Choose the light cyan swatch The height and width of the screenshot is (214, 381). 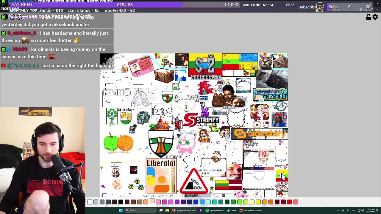point(208,202)
